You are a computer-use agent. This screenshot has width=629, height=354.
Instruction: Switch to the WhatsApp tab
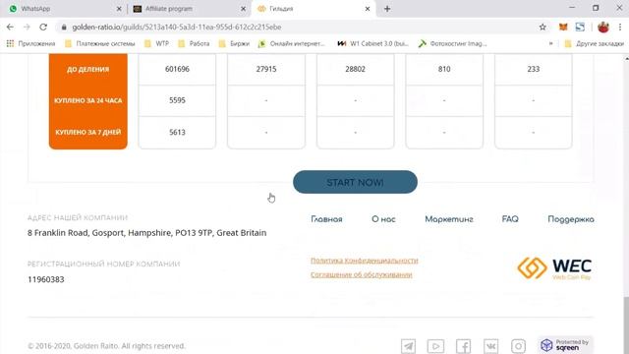64,9
